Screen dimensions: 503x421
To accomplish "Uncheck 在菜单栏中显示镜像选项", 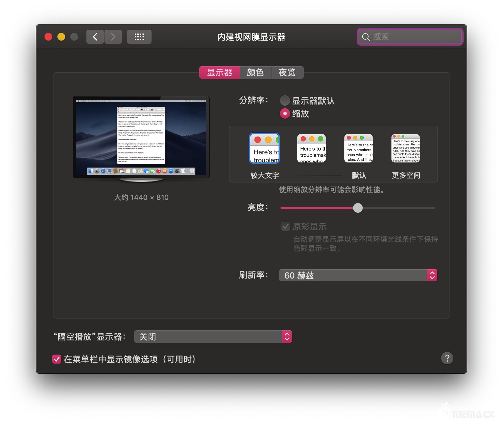I will 56,359.
